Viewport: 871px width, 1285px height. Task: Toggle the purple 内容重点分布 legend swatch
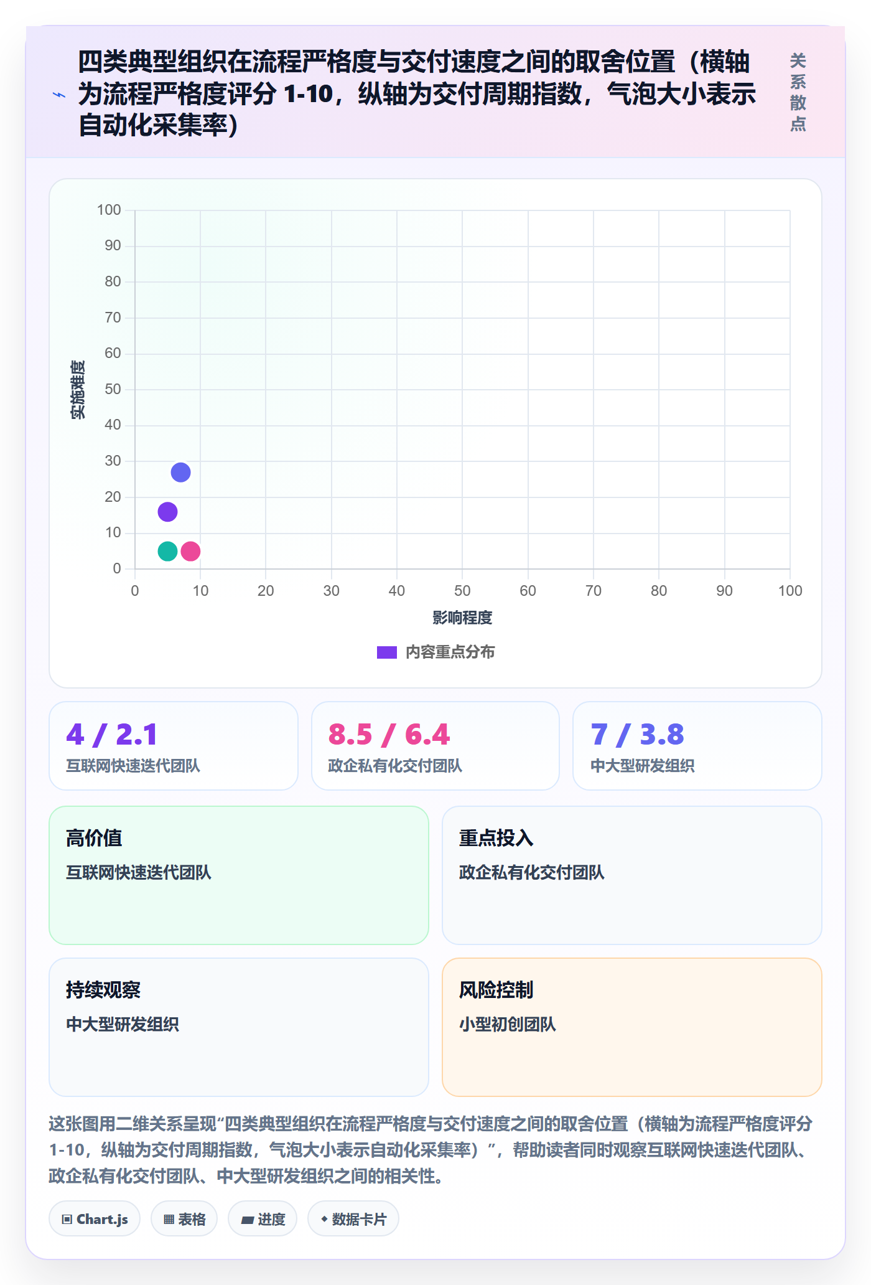pos(386,652)
